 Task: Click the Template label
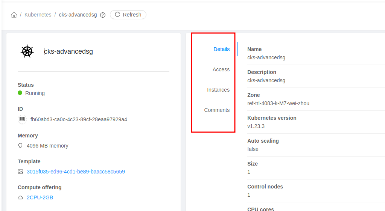point(29,161)
